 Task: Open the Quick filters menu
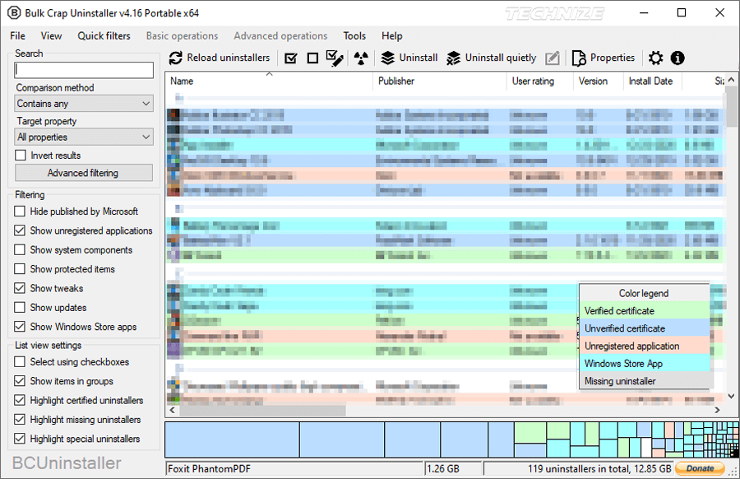[104, 36]
